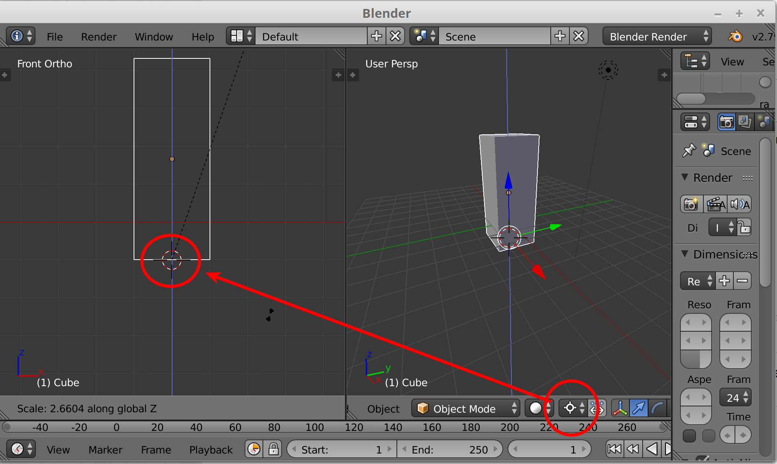Switch to the Scene properties tab
Screen dimensions: 777x464
coord(764,121)
